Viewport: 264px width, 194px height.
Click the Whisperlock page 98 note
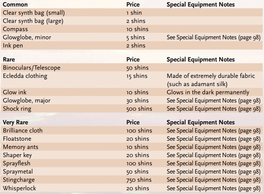tap(213, 188)
